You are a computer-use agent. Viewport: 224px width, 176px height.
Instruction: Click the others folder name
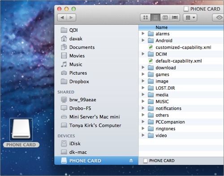tap(162, 115)
